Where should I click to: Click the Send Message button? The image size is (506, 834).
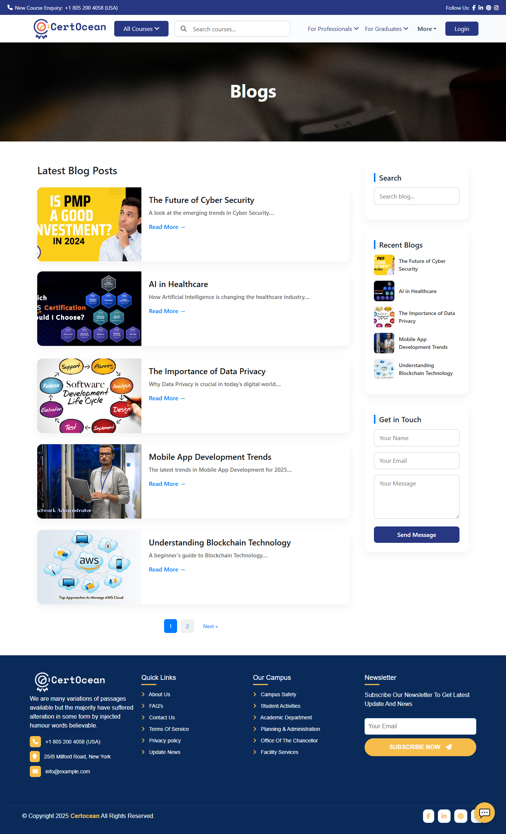(x=417, y=535)
